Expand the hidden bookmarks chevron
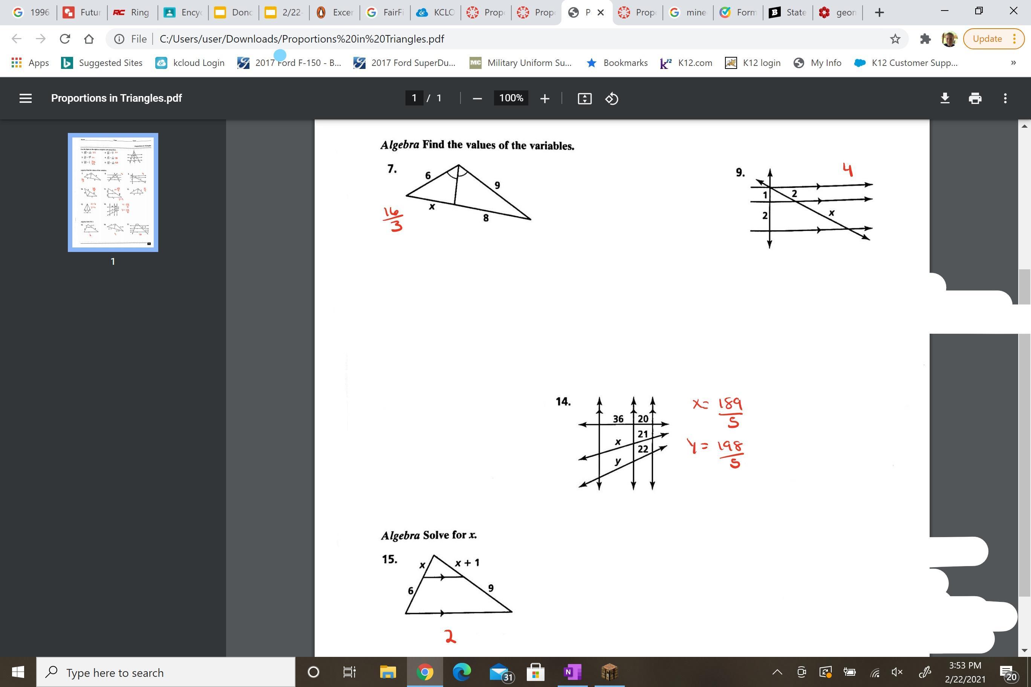The image size is (1031, 687). (x=1013, y=63)
